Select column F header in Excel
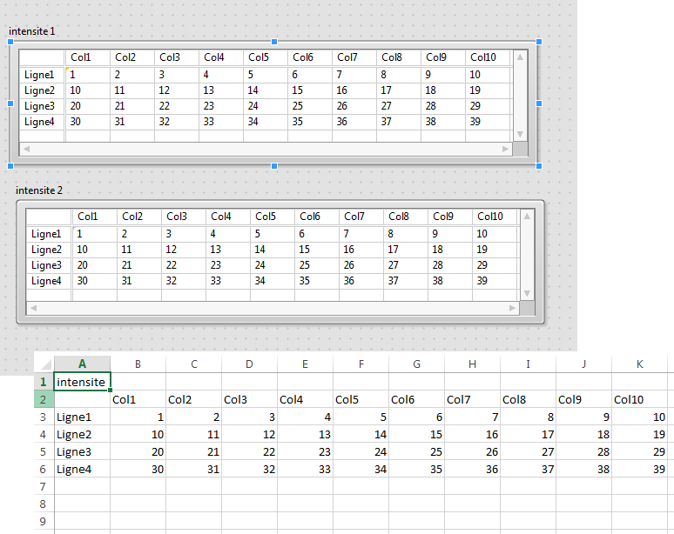 click(x=361, y=364)
